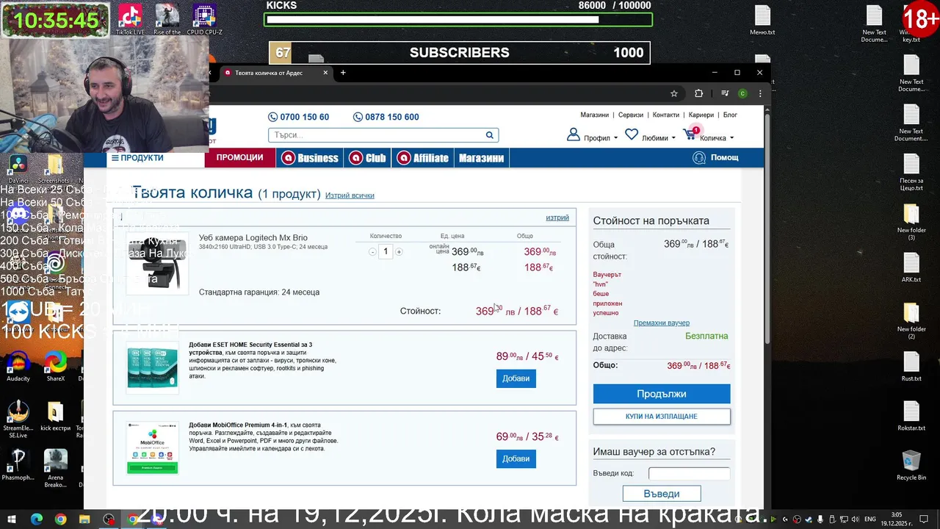Expand the Количка dropdown
Viewport: 940px width, 529px height.
[x=716, y=138]
